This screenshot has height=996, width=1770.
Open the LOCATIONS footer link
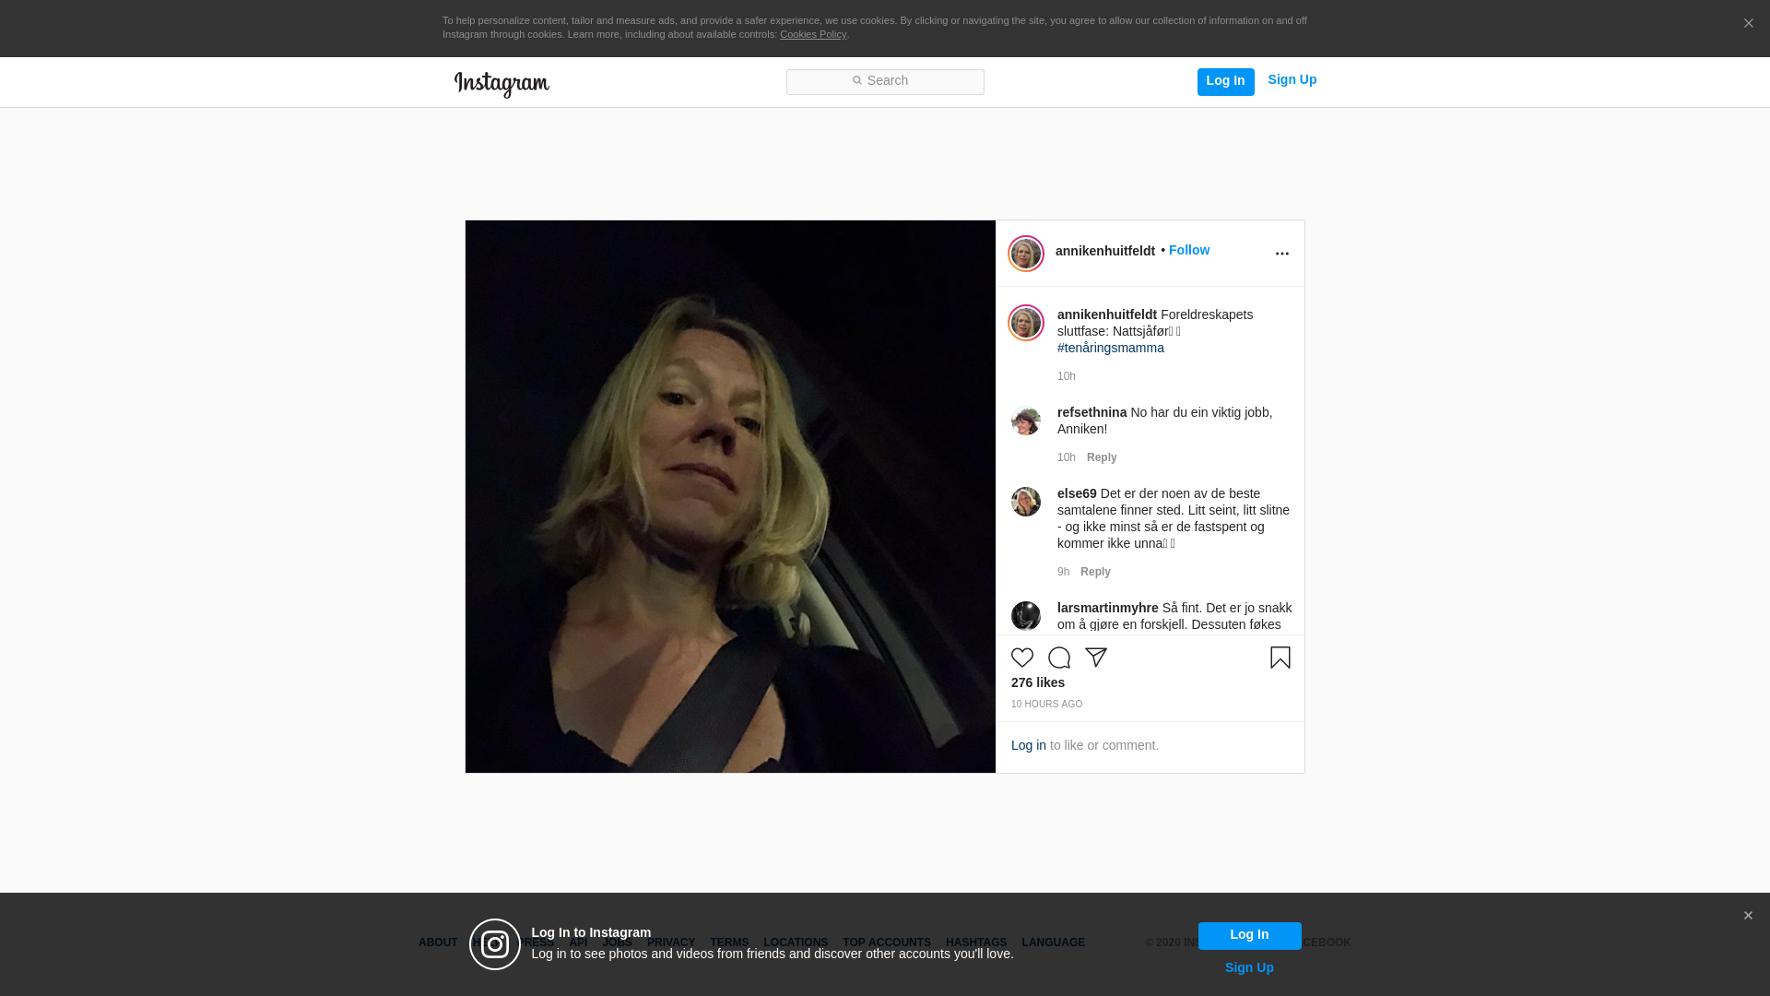796,943
